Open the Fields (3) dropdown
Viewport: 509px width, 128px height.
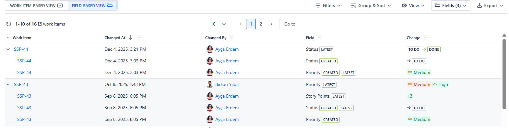[451, 5]
